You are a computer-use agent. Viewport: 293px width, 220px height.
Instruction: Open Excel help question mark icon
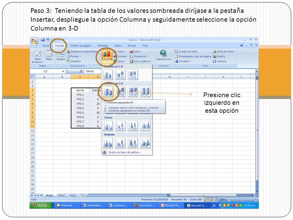point(242,45)
